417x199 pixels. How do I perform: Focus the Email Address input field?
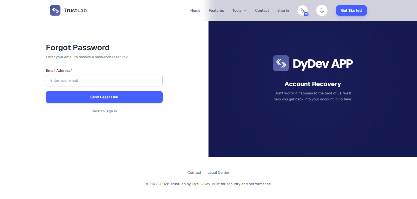tap(104, 80)
